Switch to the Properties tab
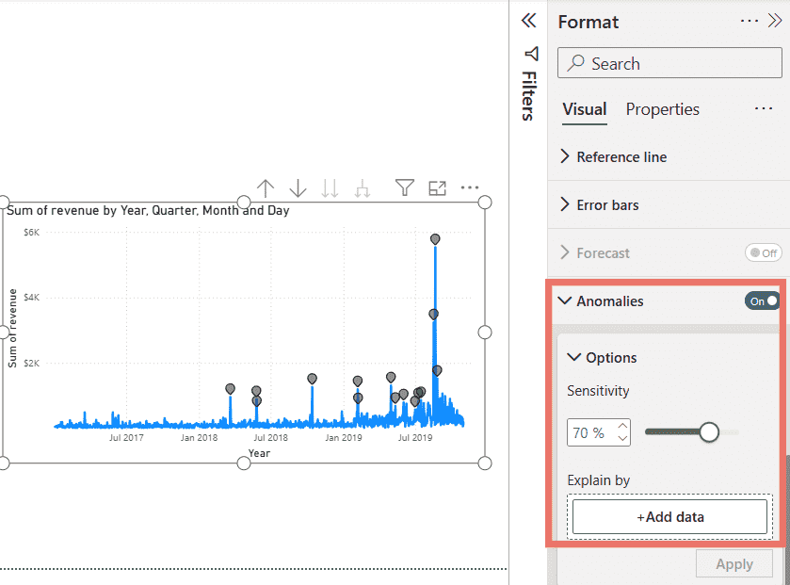The height and width of the screenshot is (585, 790). pos(663,109)
